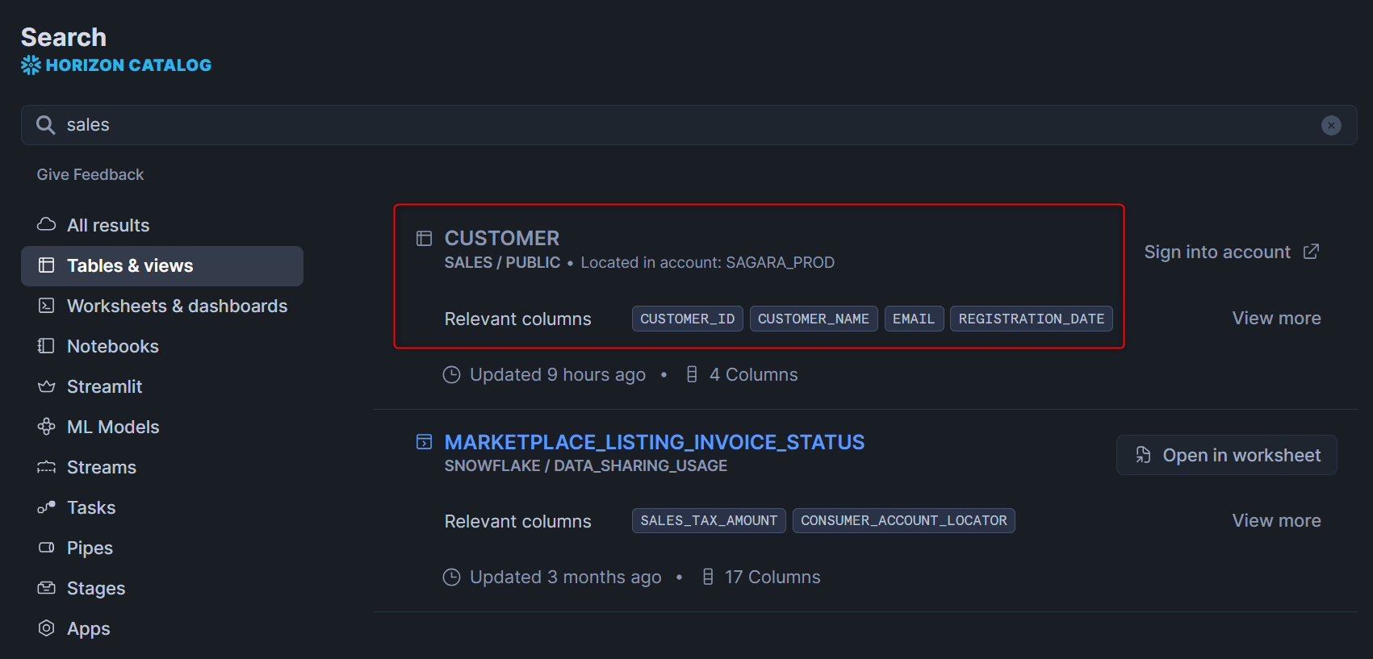The width and height of the screenshot is (1373, 659).
Task: Show All results filter
Action: coord(108,225)
